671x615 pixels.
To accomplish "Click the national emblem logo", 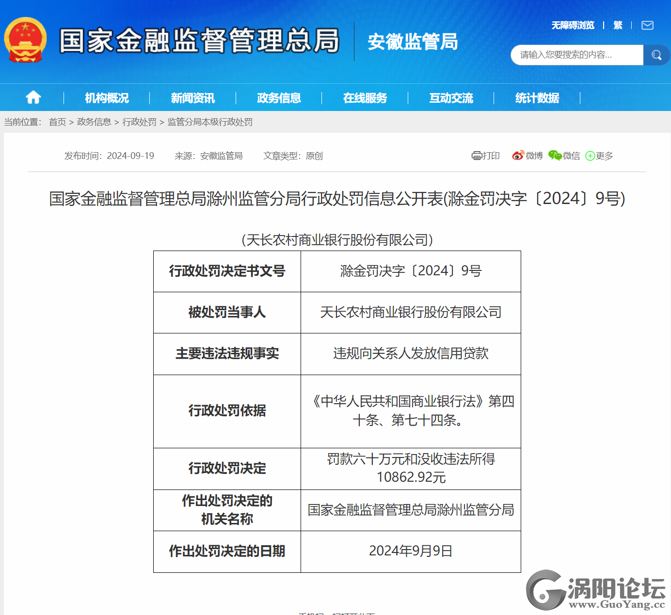I will [25, 41].
